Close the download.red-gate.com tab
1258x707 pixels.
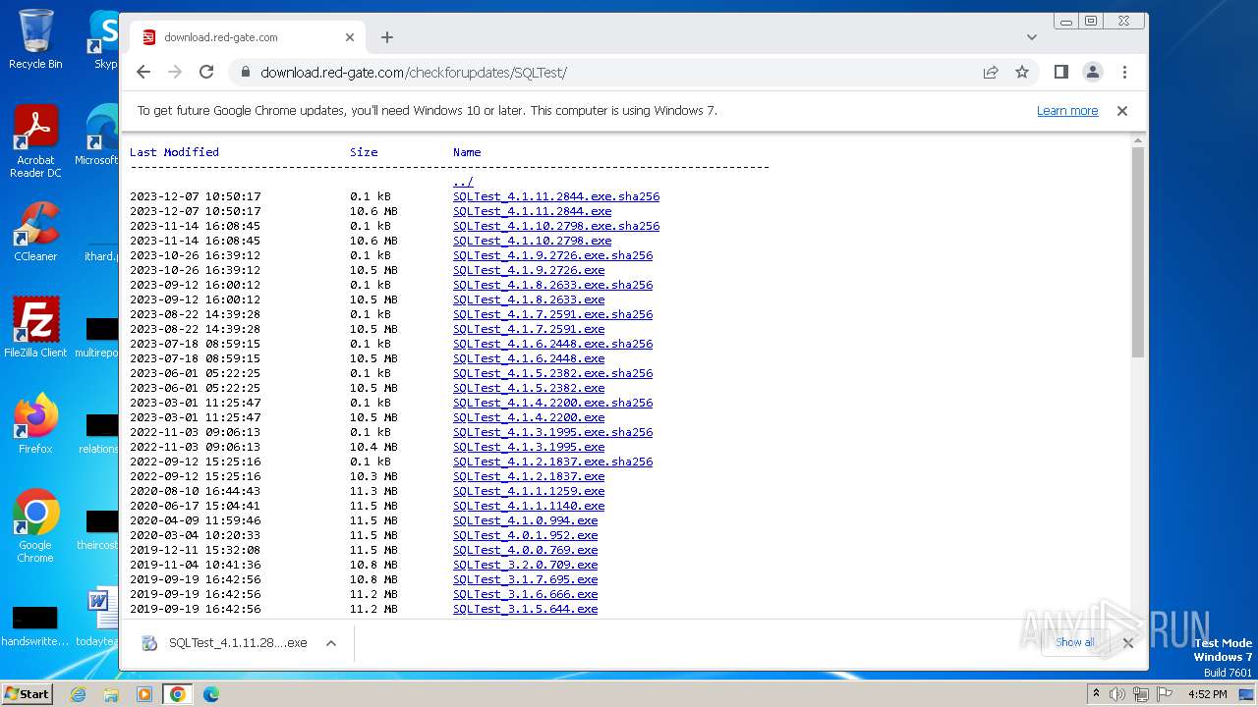tap(350, 37)
